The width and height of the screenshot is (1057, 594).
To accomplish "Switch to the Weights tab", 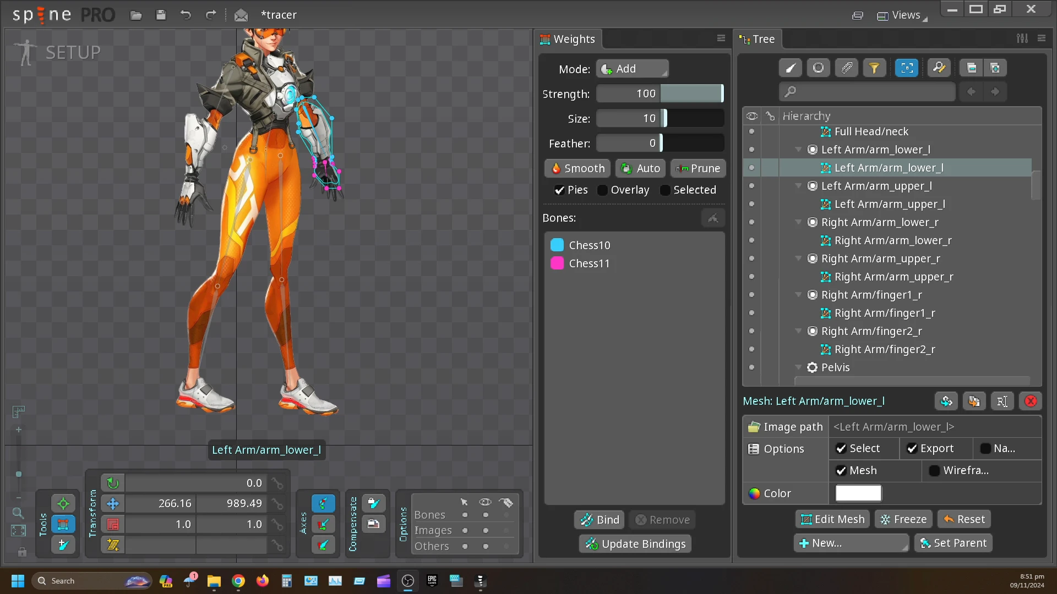I will pyautogui.click(x=568, y=39).
